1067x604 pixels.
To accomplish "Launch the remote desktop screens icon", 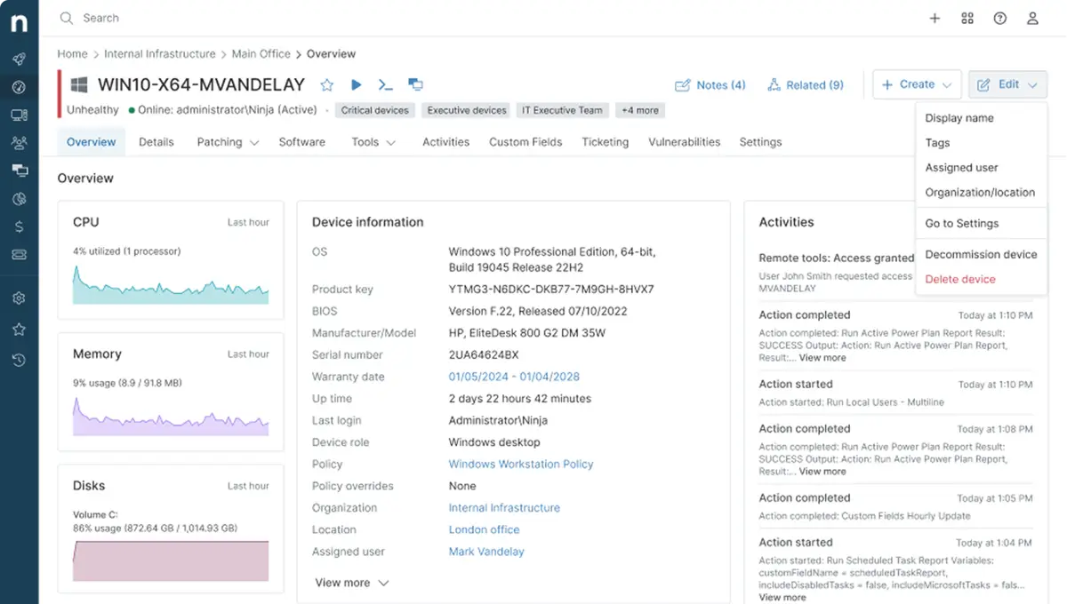I will [415, 85].
